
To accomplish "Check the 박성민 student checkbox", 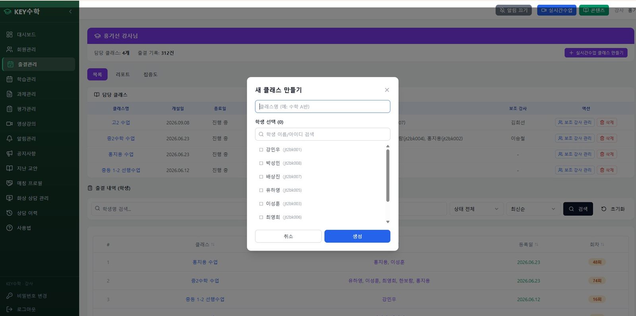I will click(261, 163).
